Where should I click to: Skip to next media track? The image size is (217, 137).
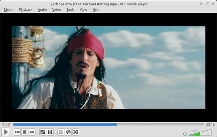click(x=32, y=132)
